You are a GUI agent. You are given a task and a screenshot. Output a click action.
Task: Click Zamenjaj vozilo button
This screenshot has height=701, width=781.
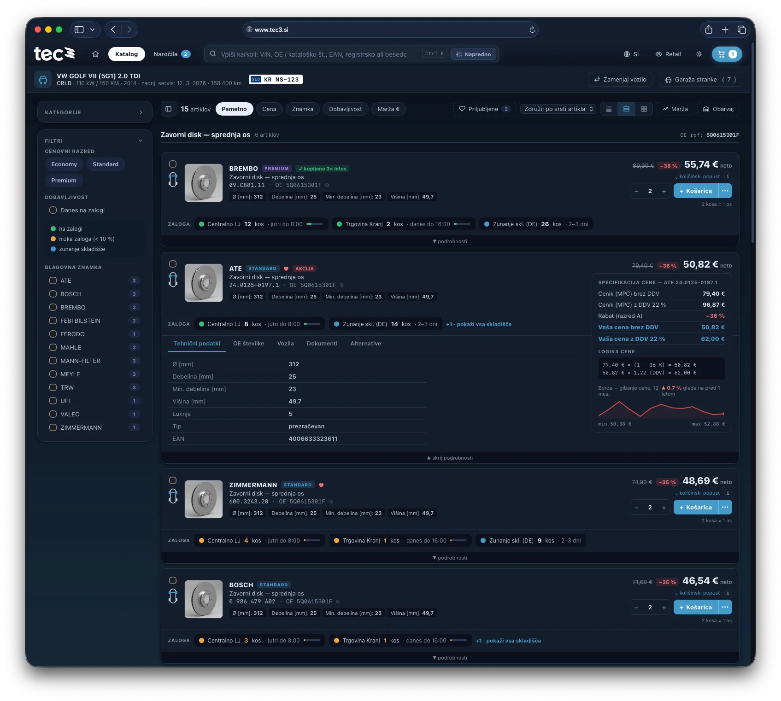pos(620,79)
